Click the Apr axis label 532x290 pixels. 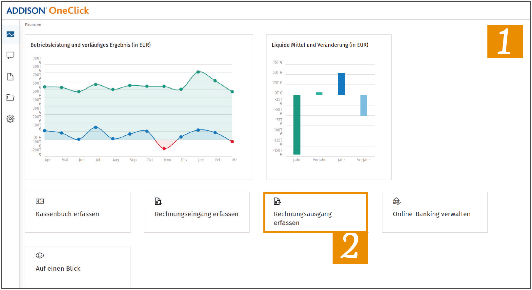tap(48, 160)
